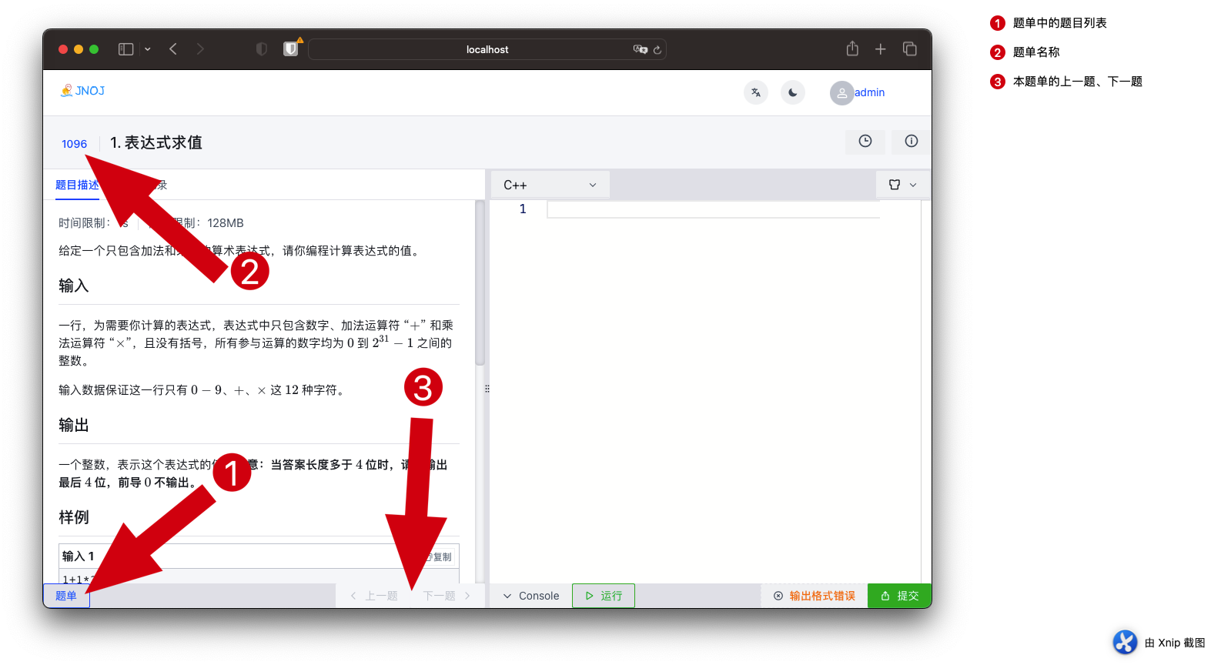Open the editor theme shirt icon dropdown
The image size is (1221, 665).
(903, 185)
